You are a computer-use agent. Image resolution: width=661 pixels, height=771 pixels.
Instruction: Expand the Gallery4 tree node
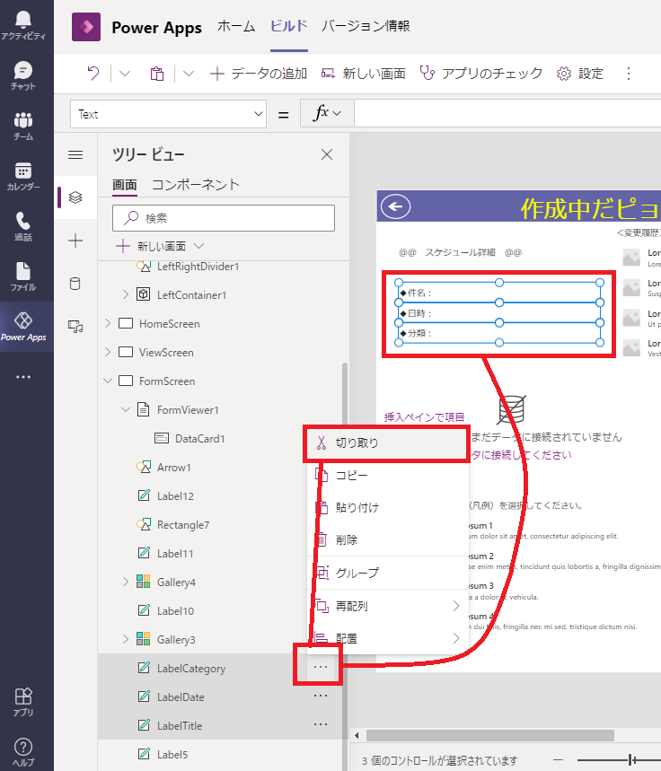pyautogui.click(x=126, y=583)
